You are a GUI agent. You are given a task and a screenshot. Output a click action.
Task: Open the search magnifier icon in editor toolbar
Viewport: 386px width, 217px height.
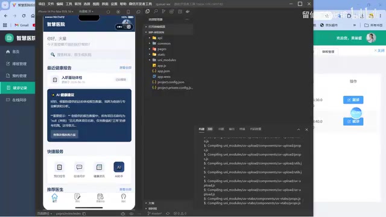click(156, 11)
